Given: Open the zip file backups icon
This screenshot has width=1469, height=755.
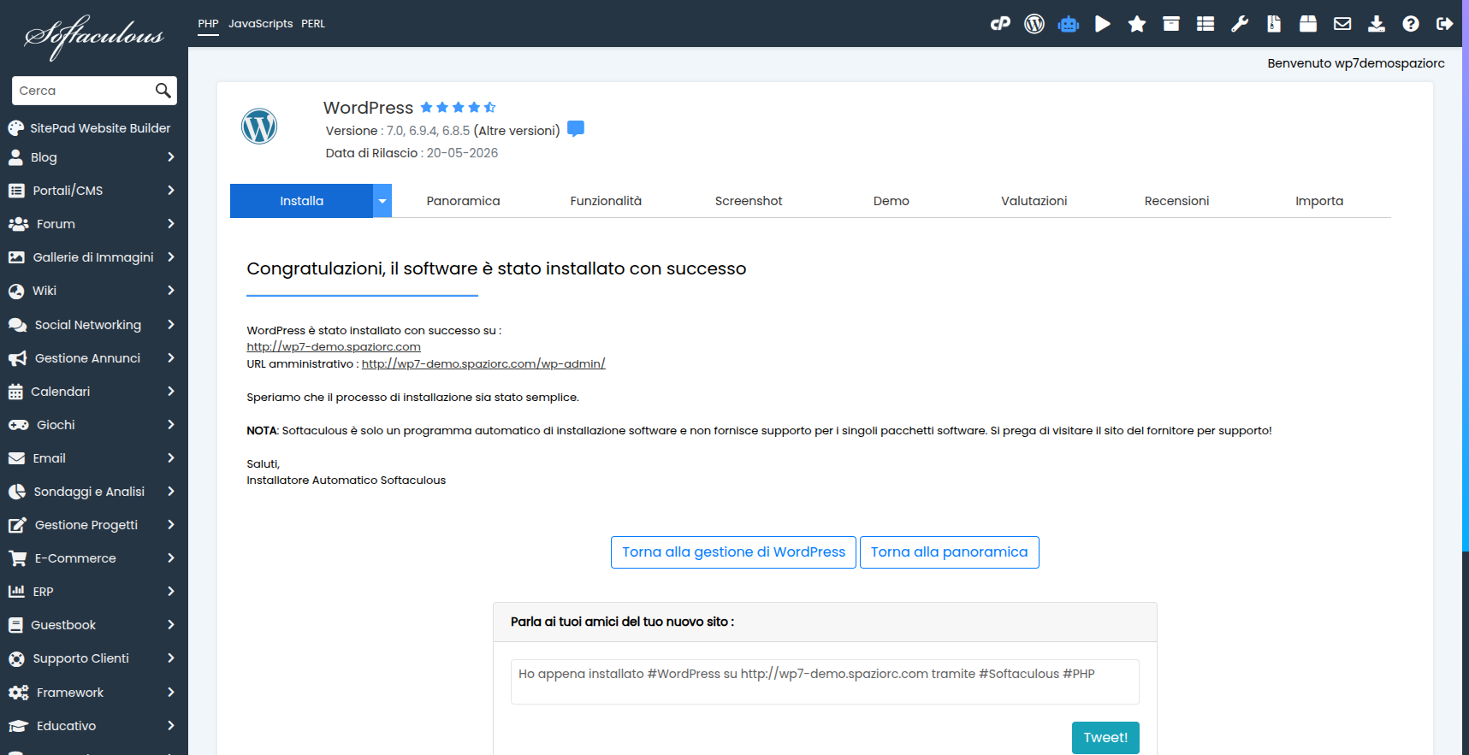Looking at the screenshot, I should point(1274,24).
